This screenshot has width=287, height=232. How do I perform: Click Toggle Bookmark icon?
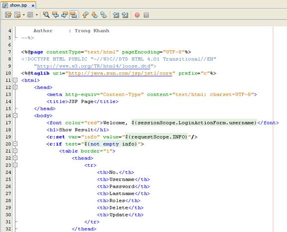(x=104, y=14)
